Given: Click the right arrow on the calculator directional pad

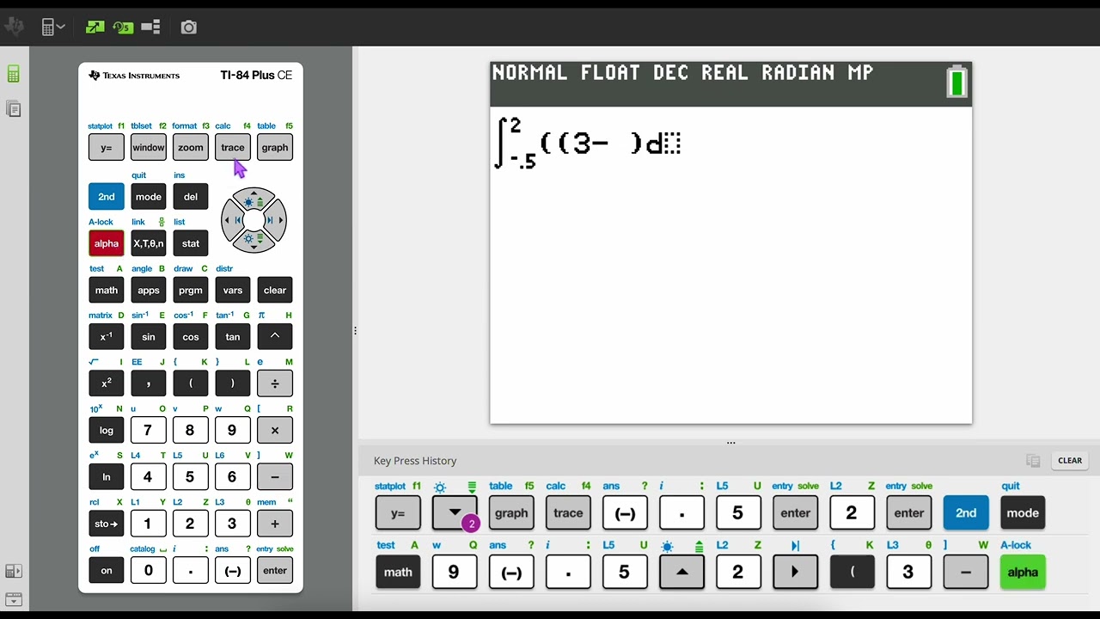Looking at the screenshot, I should pos(275,220).
